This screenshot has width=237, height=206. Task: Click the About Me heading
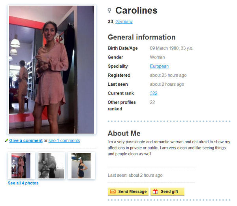pyautogui.click(x=124, y=133)
